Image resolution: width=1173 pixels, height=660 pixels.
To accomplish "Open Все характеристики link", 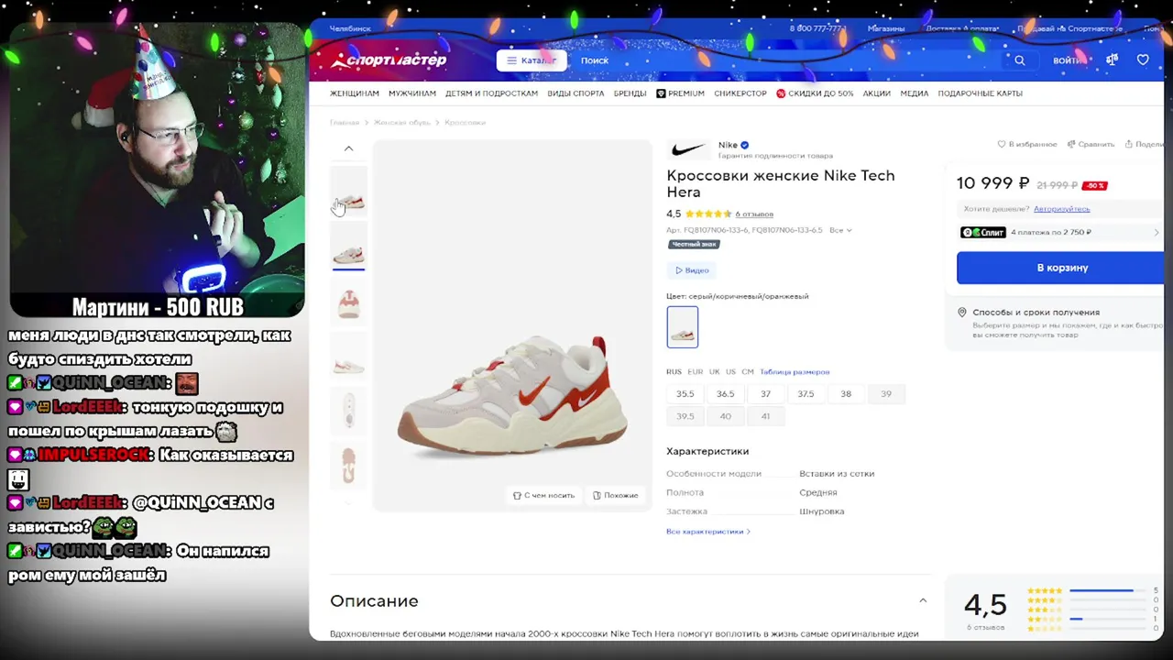I will 708,532.
